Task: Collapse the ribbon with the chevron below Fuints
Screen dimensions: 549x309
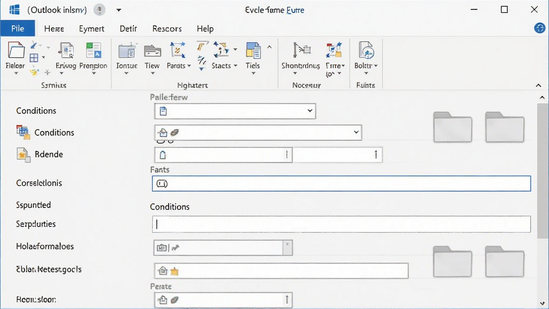Action: (538, 85)
